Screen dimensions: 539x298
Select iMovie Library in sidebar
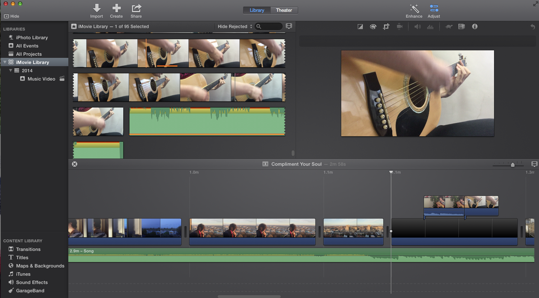34,62
